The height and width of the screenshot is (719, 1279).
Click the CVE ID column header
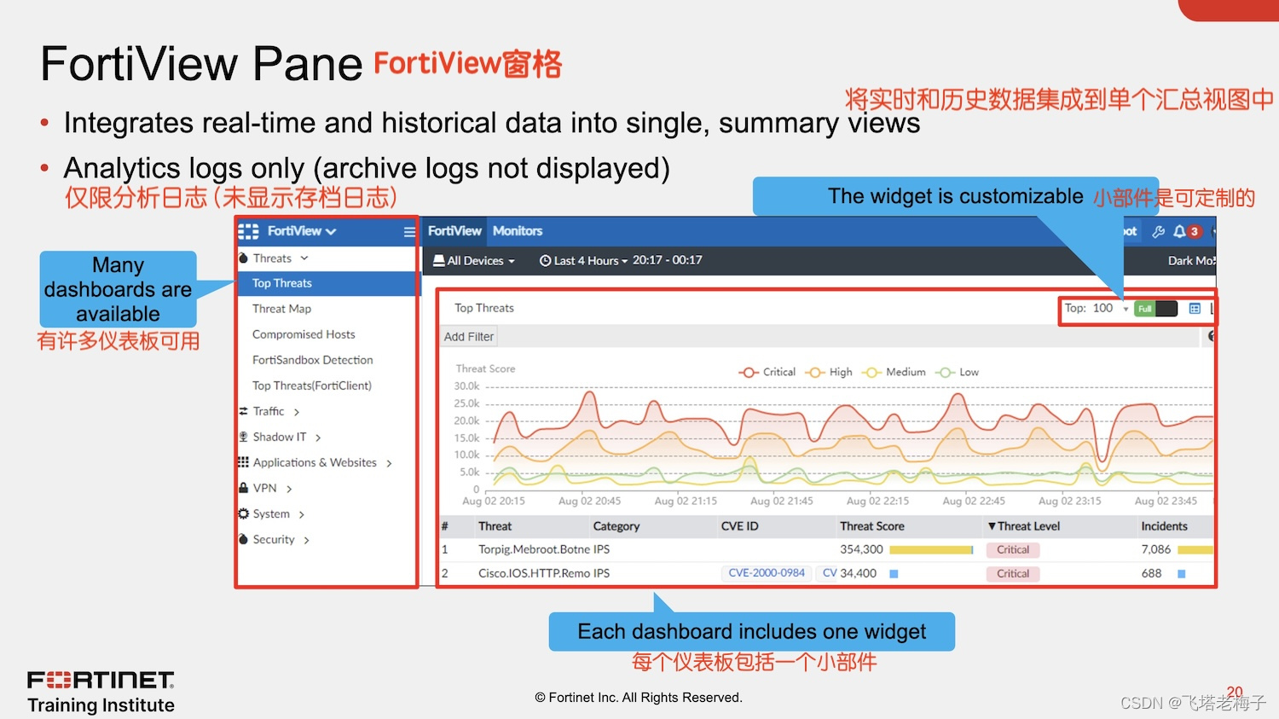(x=739, y=526)
